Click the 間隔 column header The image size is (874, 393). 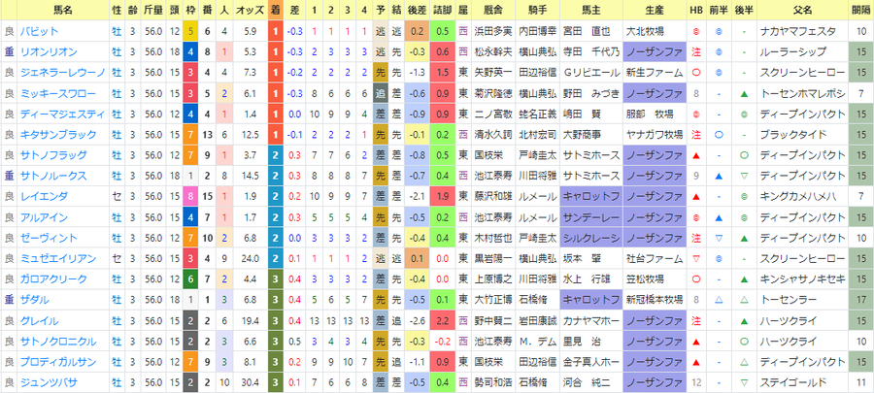pos(860,10)
